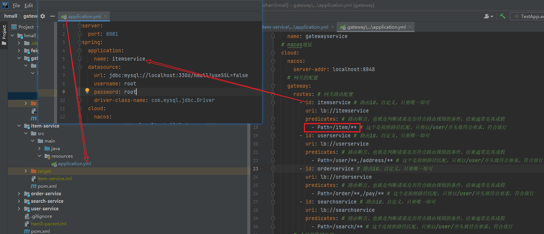Collapse the hmall root node
544x234 pixels.
[12, 36]
